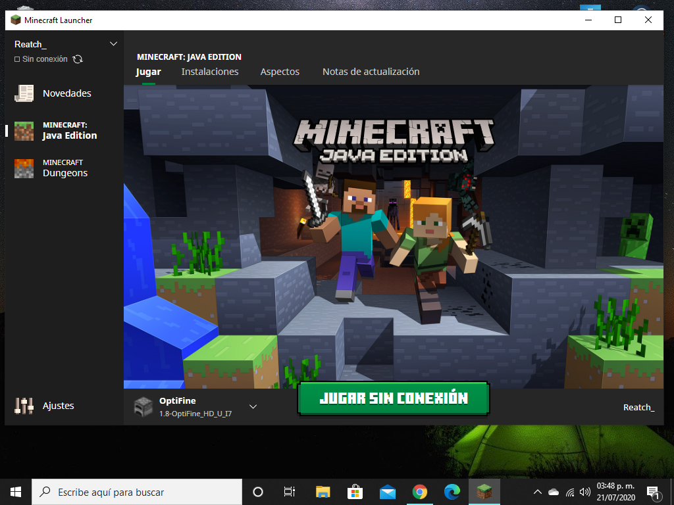Expand the OptiFine installation selector chevron
This screenshot has width=674, height=505.
(x=253, y=407)
